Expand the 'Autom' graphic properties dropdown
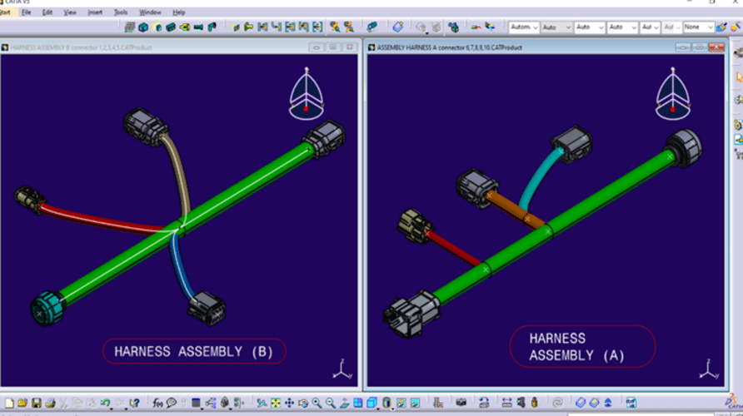 tap(524, 27)
